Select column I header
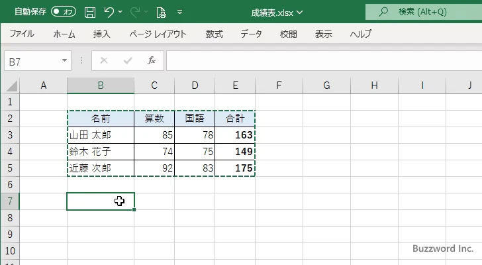Viewport: 482px width, 265px height. click(422, 85)
